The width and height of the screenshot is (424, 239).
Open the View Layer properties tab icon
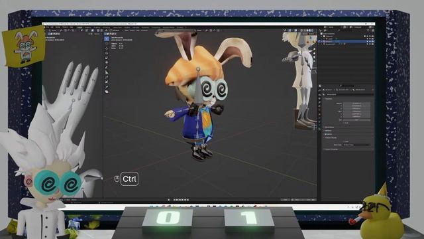pyautogui.click(x=319, y=102)
